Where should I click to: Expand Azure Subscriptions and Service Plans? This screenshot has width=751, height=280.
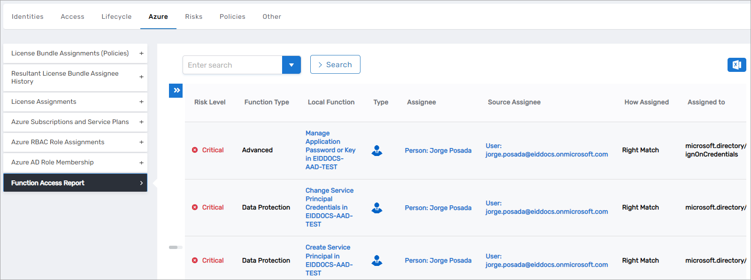(141, 122)
